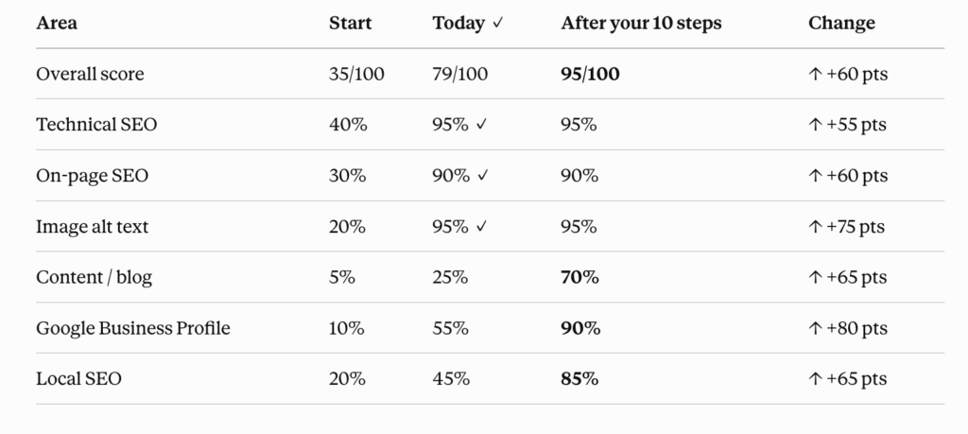Select the Start column header
Screen dimensions: 968x434
[x=350, y=24]
